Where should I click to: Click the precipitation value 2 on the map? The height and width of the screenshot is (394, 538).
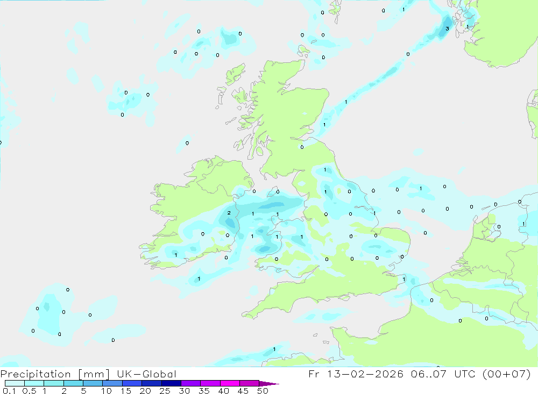[x=229, y=213]
